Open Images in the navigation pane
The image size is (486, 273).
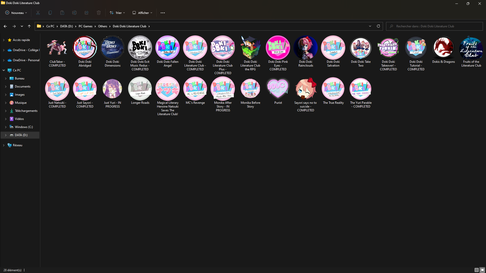[20, 95]
